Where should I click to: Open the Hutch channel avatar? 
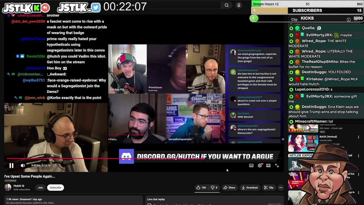pos(8,187)
